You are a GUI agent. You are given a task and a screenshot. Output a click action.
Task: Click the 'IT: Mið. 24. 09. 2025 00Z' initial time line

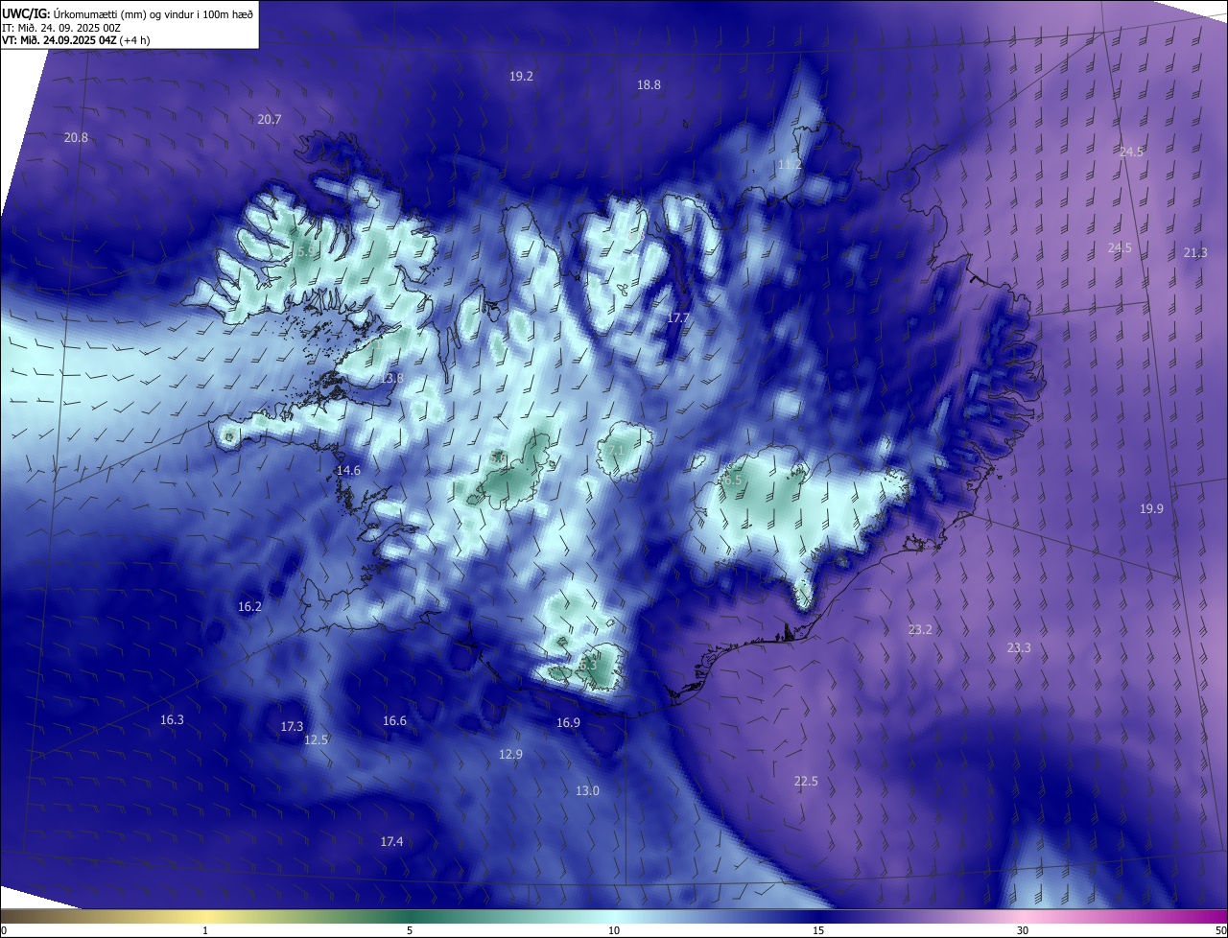click(x=61, y=27)
